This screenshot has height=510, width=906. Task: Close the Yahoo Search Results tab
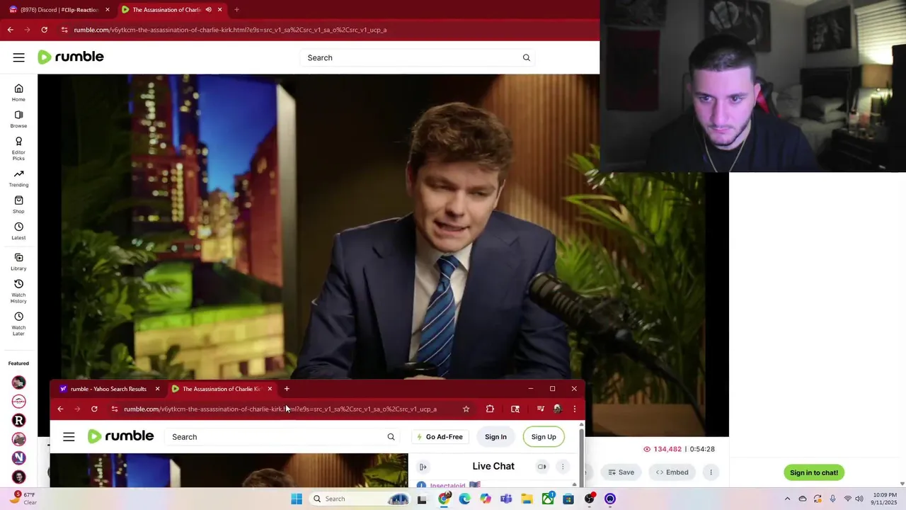tap(157, 388)
